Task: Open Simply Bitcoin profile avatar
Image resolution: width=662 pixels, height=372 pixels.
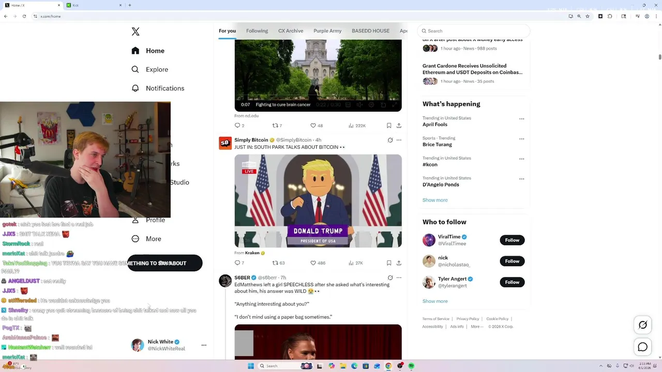Action: tap(225, 143)
